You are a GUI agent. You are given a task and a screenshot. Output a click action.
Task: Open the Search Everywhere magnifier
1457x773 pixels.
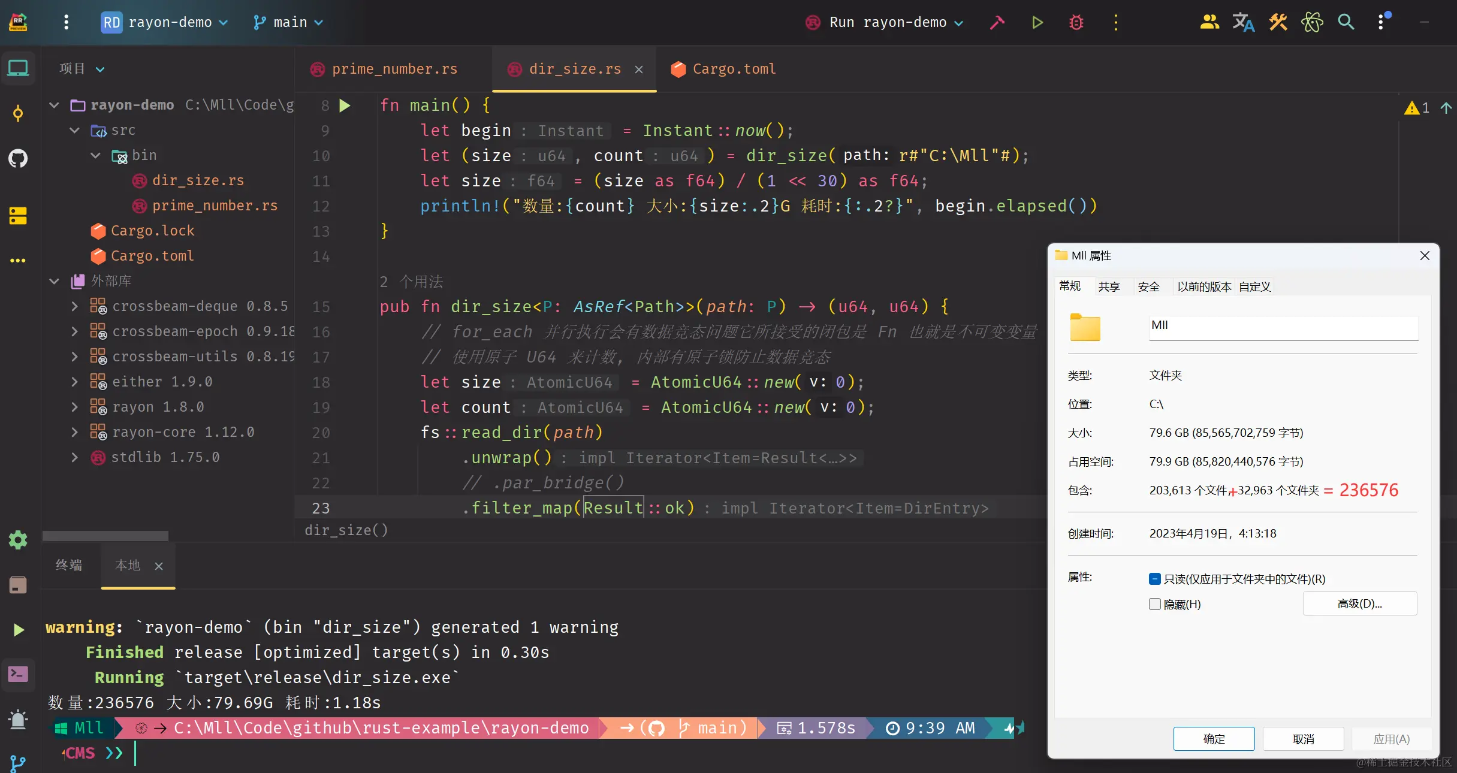tap(1346, 23)
